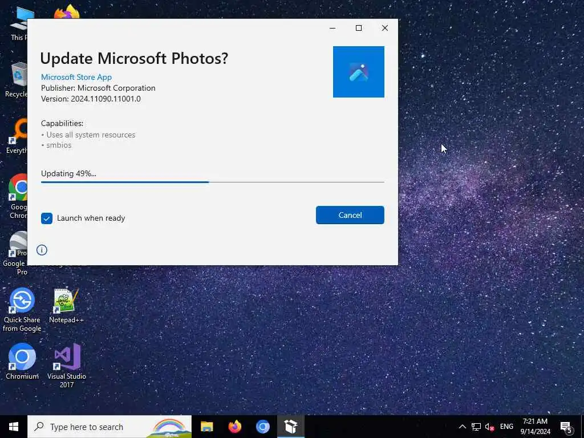Select the Firefox desktop icon
Viewport: 584px width, 438px height.
(67, 12)
